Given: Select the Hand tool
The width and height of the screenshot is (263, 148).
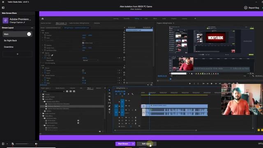Looking at the screenshot, I should [x=109, y=109].
